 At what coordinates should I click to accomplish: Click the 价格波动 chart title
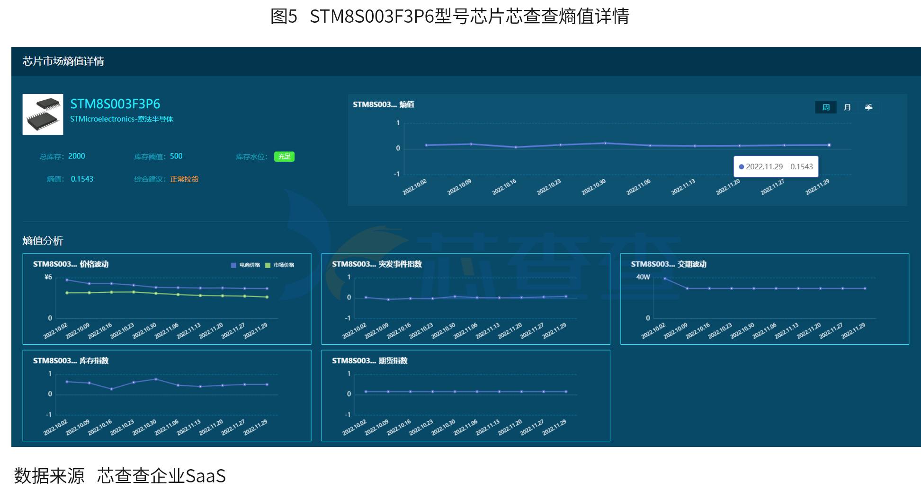[71, 264]
